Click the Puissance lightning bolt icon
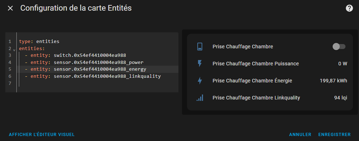This screenshot has height=141, width=359. [200, 64]
